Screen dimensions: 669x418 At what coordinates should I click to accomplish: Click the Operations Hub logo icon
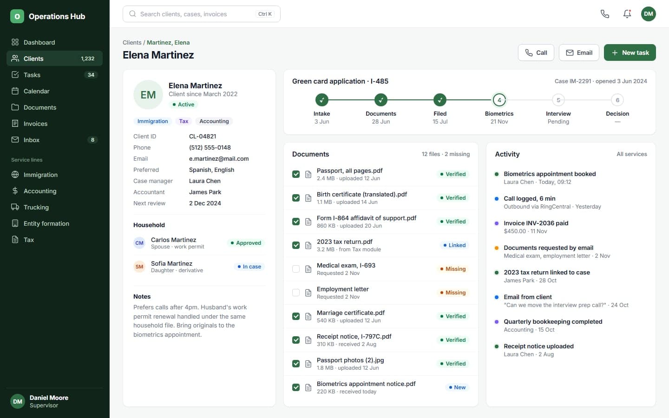pyautogui.click(x=17, y=16)
